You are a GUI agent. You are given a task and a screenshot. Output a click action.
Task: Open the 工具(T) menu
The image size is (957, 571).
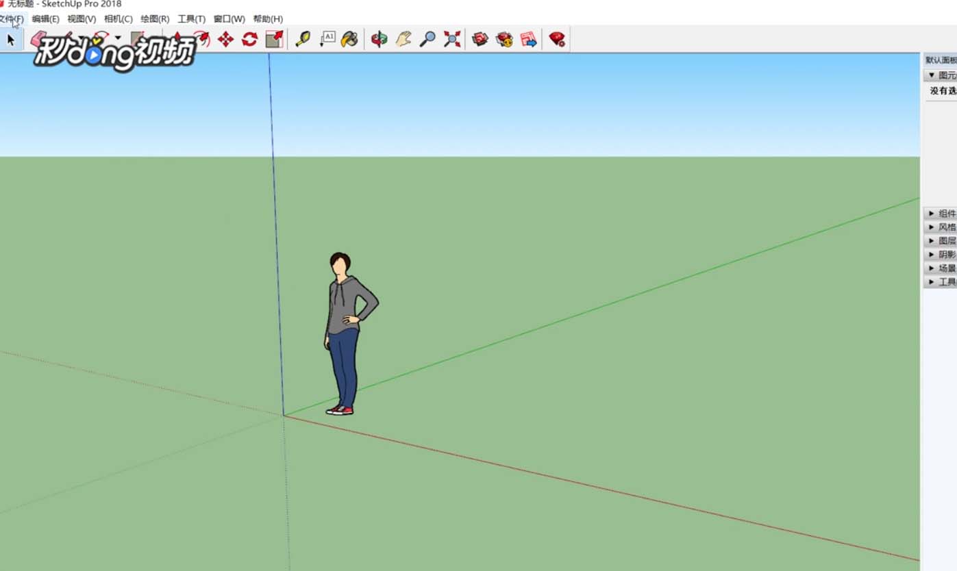pyautogui.click(x=191, y=19)
